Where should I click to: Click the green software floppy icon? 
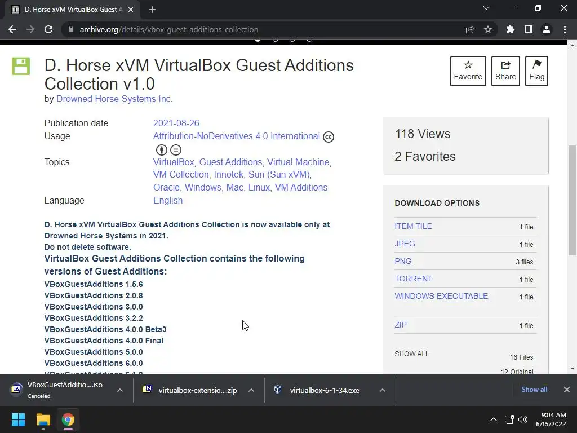(x=21, y=67)
